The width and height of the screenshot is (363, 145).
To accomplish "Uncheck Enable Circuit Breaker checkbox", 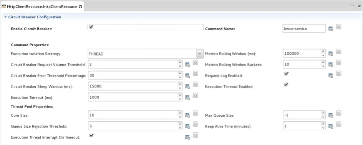I will (91, 27).
